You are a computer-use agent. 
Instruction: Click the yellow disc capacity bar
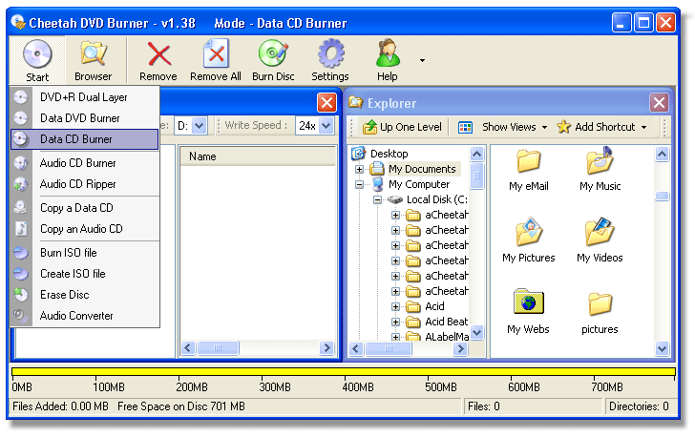tap(344, 371)
